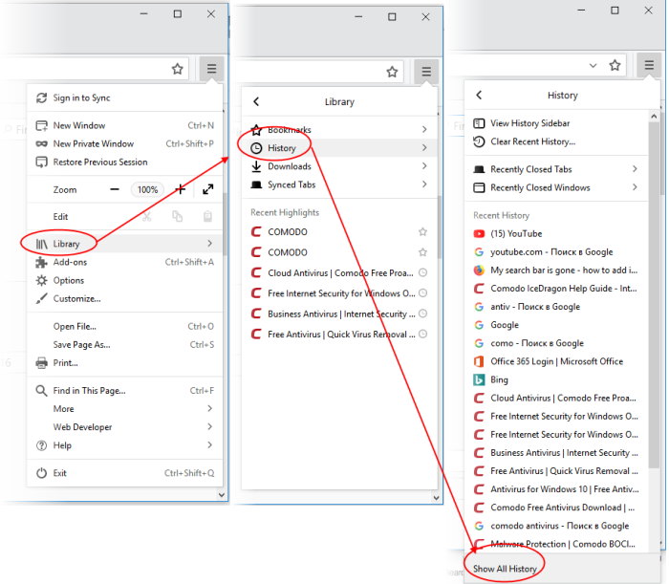Open youtube.com Google search entry
The image size is (669, 584).
pos(556,252)
